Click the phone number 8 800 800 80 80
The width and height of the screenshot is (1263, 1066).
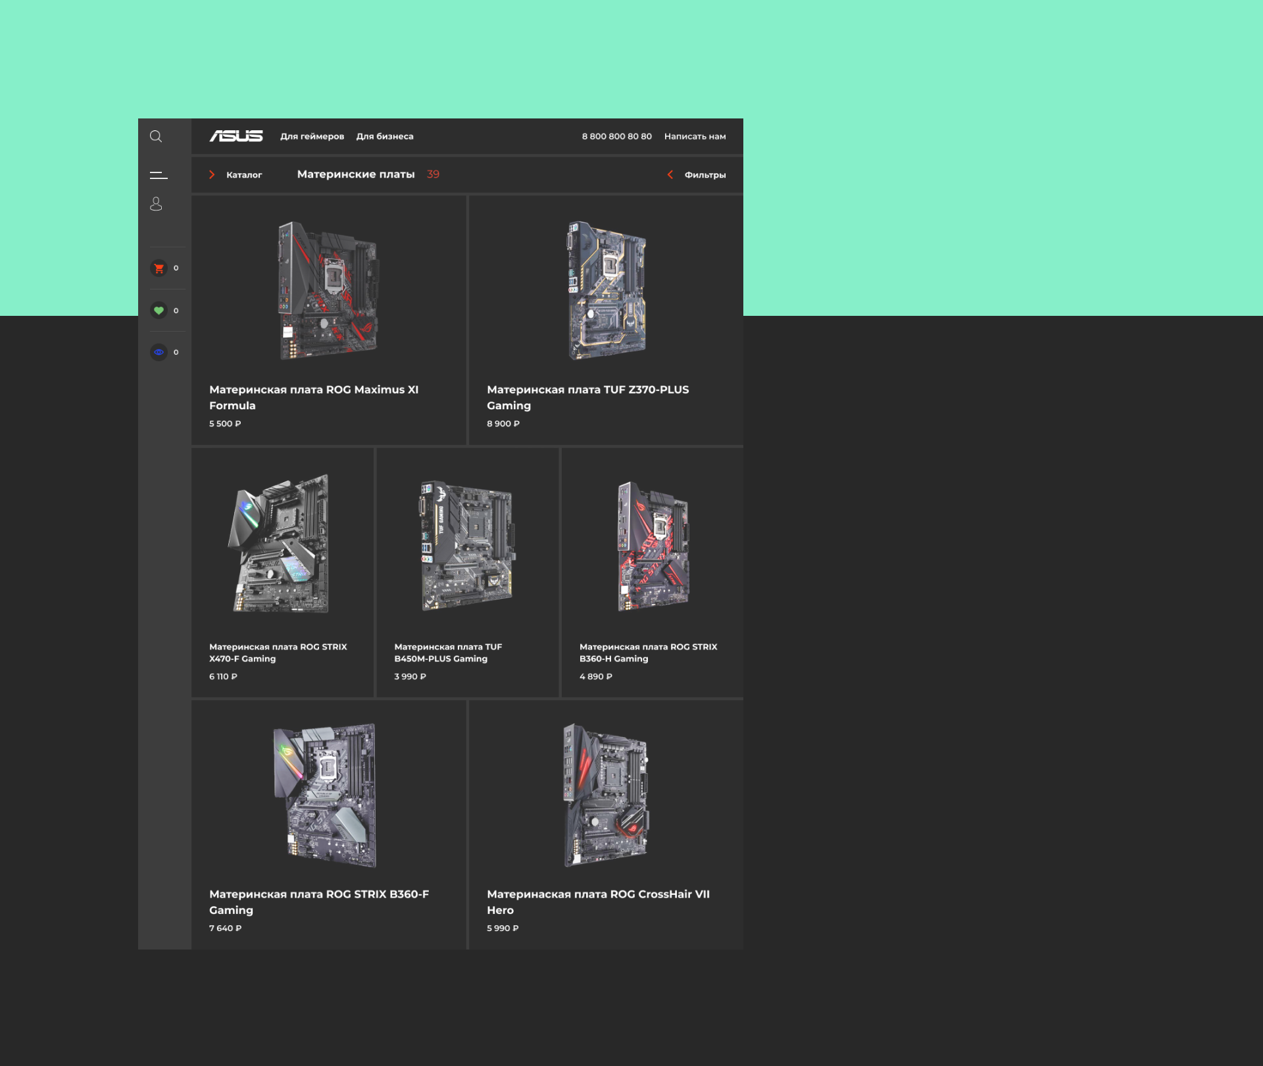coord(616,136)
